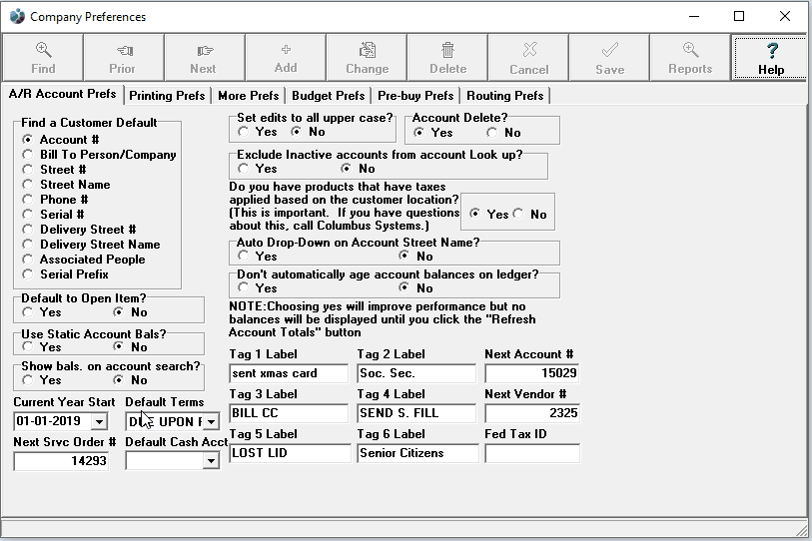Viewport: 812px width, 541px height.
Task: Click the Find toolbar icon
Action: click(x=43, y=58)
